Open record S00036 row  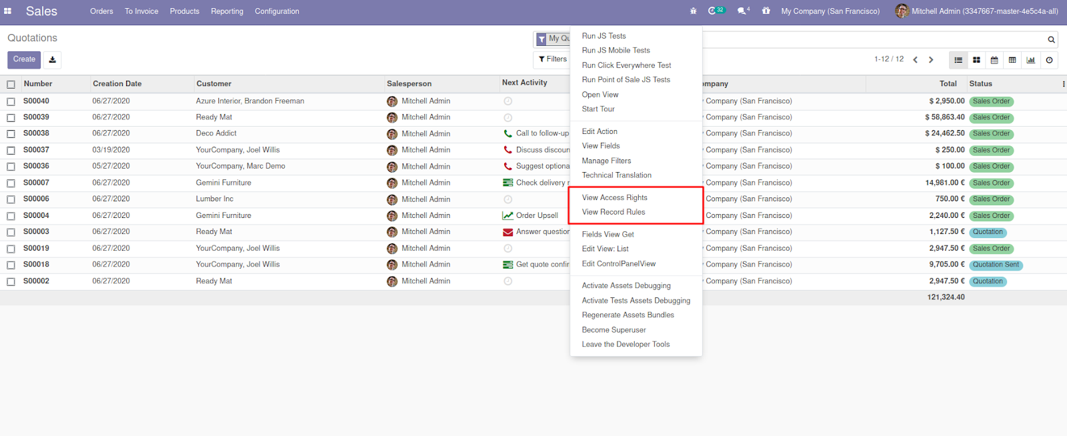pos(533,167)
